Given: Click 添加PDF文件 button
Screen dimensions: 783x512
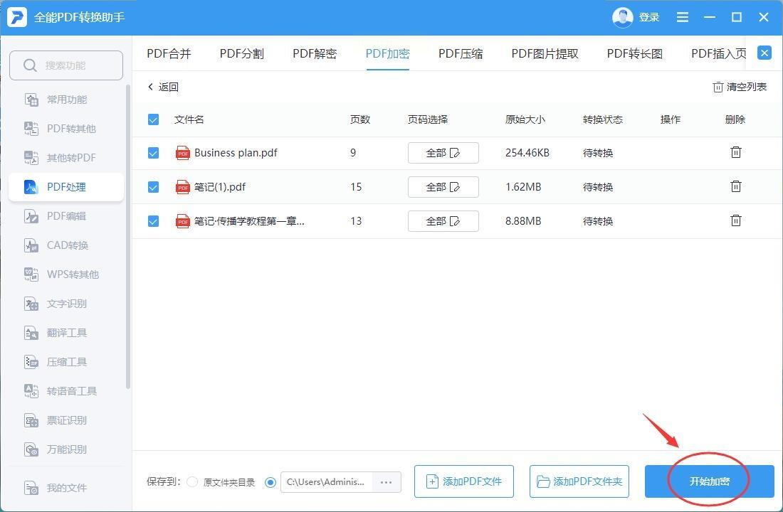Looking at the screenshot, I should (x=463, y=481).
